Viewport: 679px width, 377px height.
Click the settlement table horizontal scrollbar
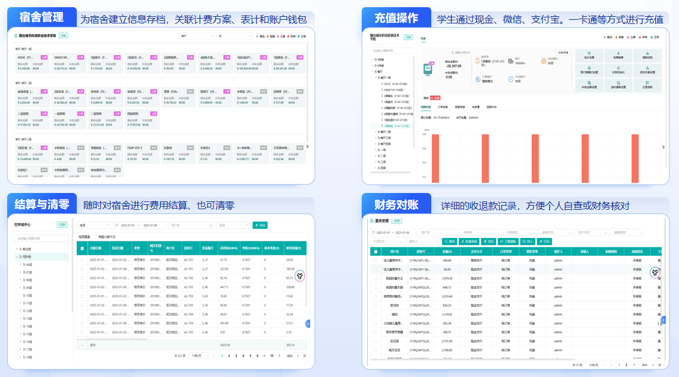[x=113, y=339]
